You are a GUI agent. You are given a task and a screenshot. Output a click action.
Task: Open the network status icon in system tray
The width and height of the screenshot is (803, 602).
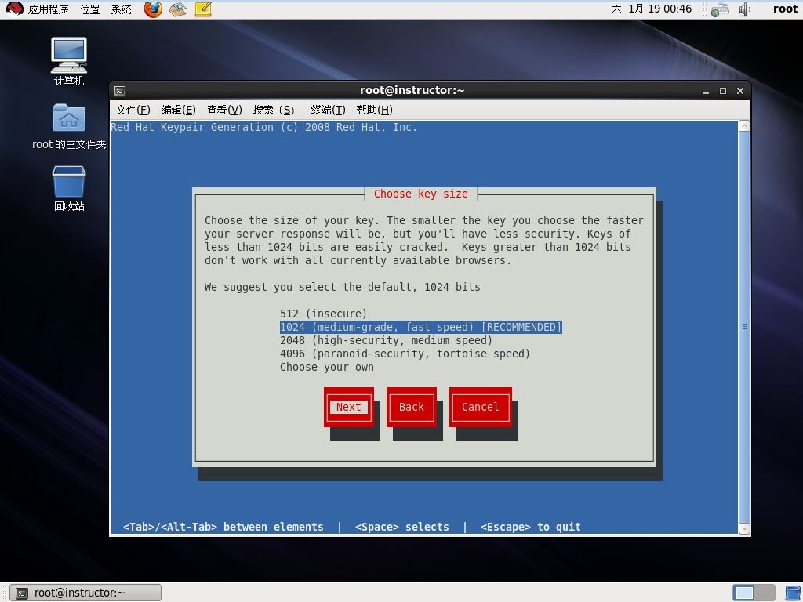720,9
